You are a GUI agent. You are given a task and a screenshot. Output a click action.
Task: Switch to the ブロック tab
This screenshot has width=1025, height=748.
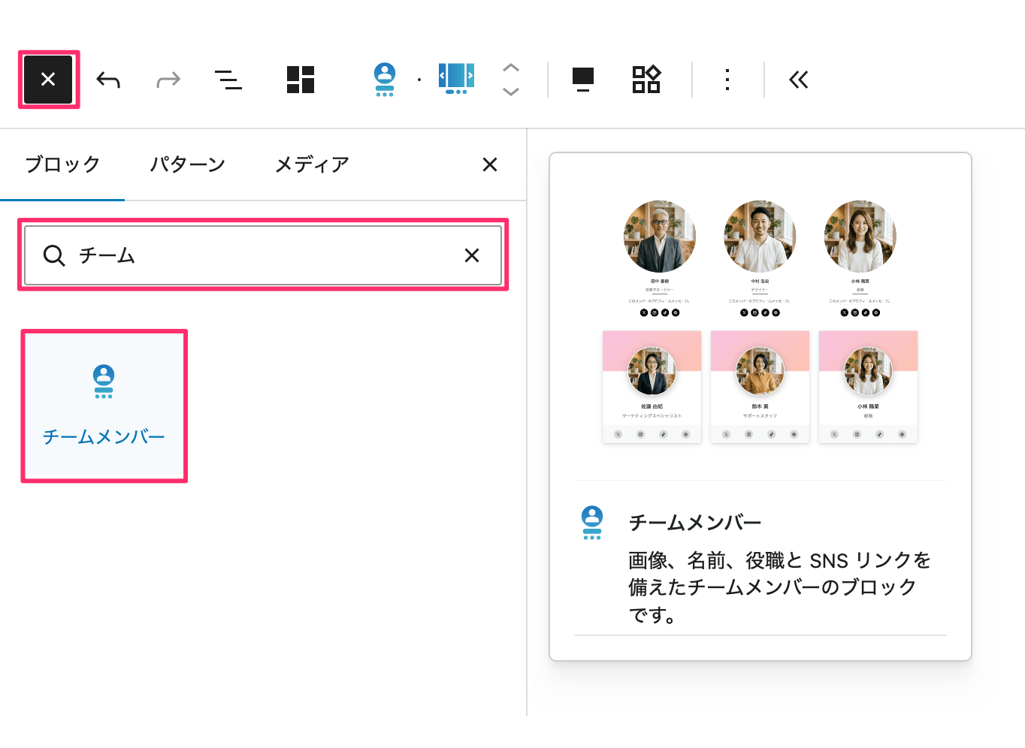point(62,164)
